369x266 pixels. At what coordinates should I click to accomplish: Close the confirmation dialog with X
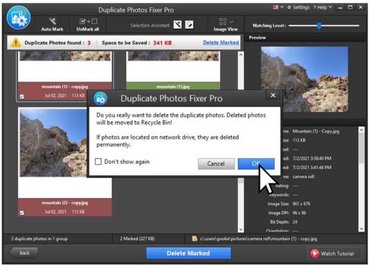coord(273,95)
